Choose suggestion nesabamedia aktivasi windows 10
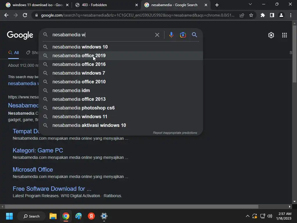The width and height of the screenshot is (297, 223). [121, 125]
